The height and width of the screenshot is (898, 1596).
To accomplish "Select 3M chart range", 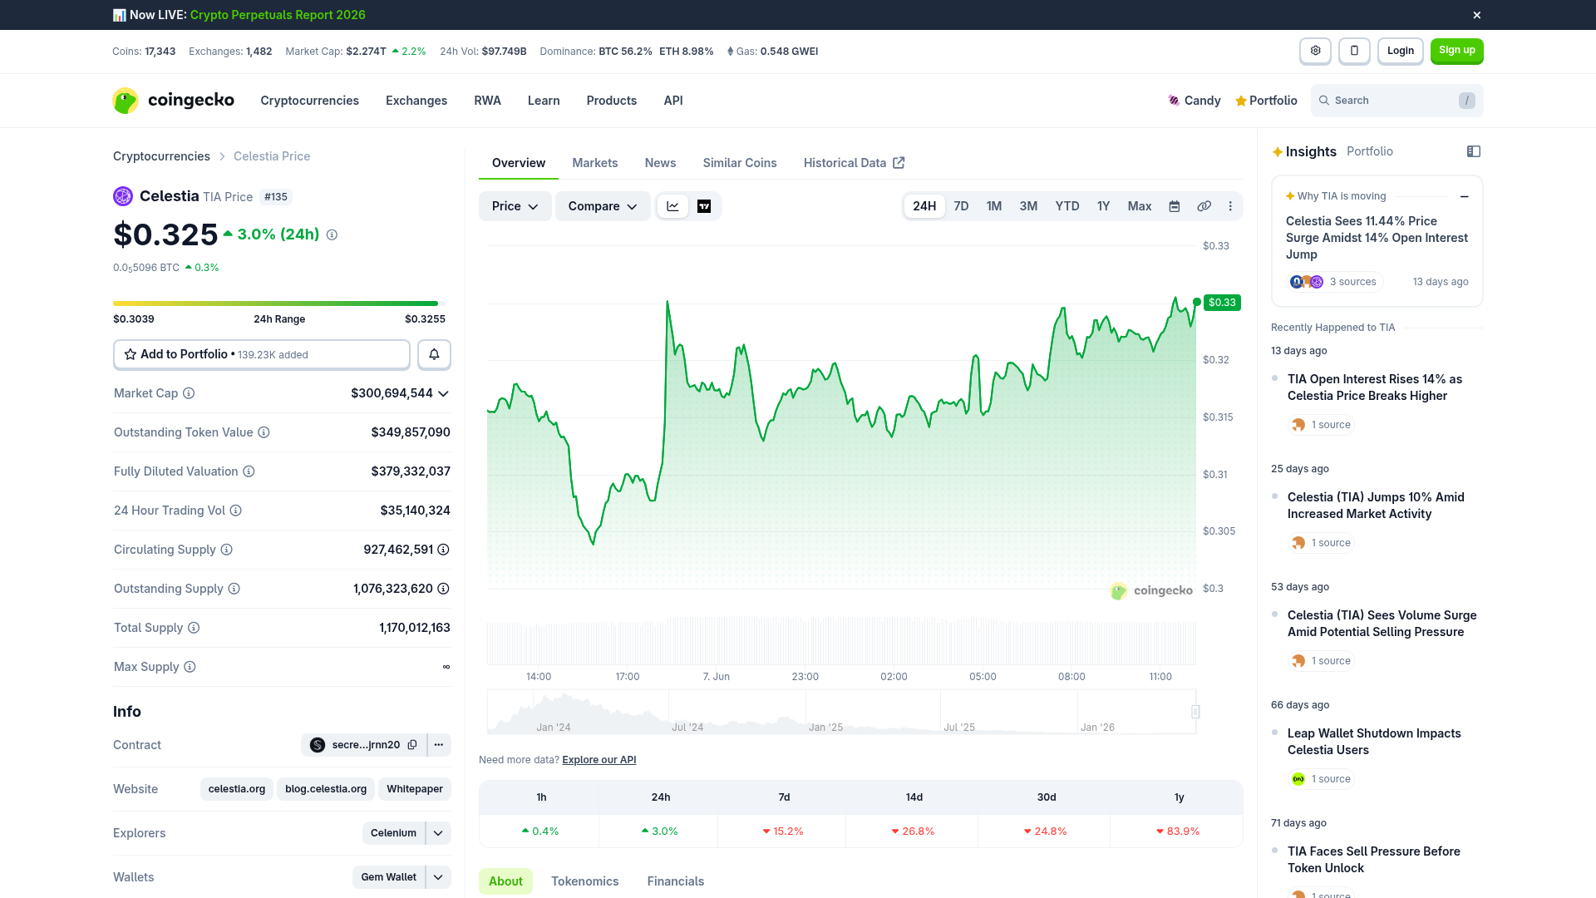I will [1028, 206].
